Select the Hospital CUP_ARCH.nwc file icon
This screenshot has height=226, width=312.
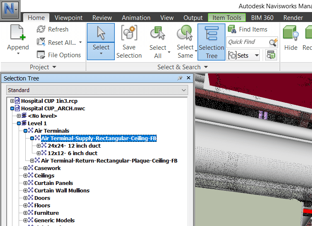tap(17, 108)
